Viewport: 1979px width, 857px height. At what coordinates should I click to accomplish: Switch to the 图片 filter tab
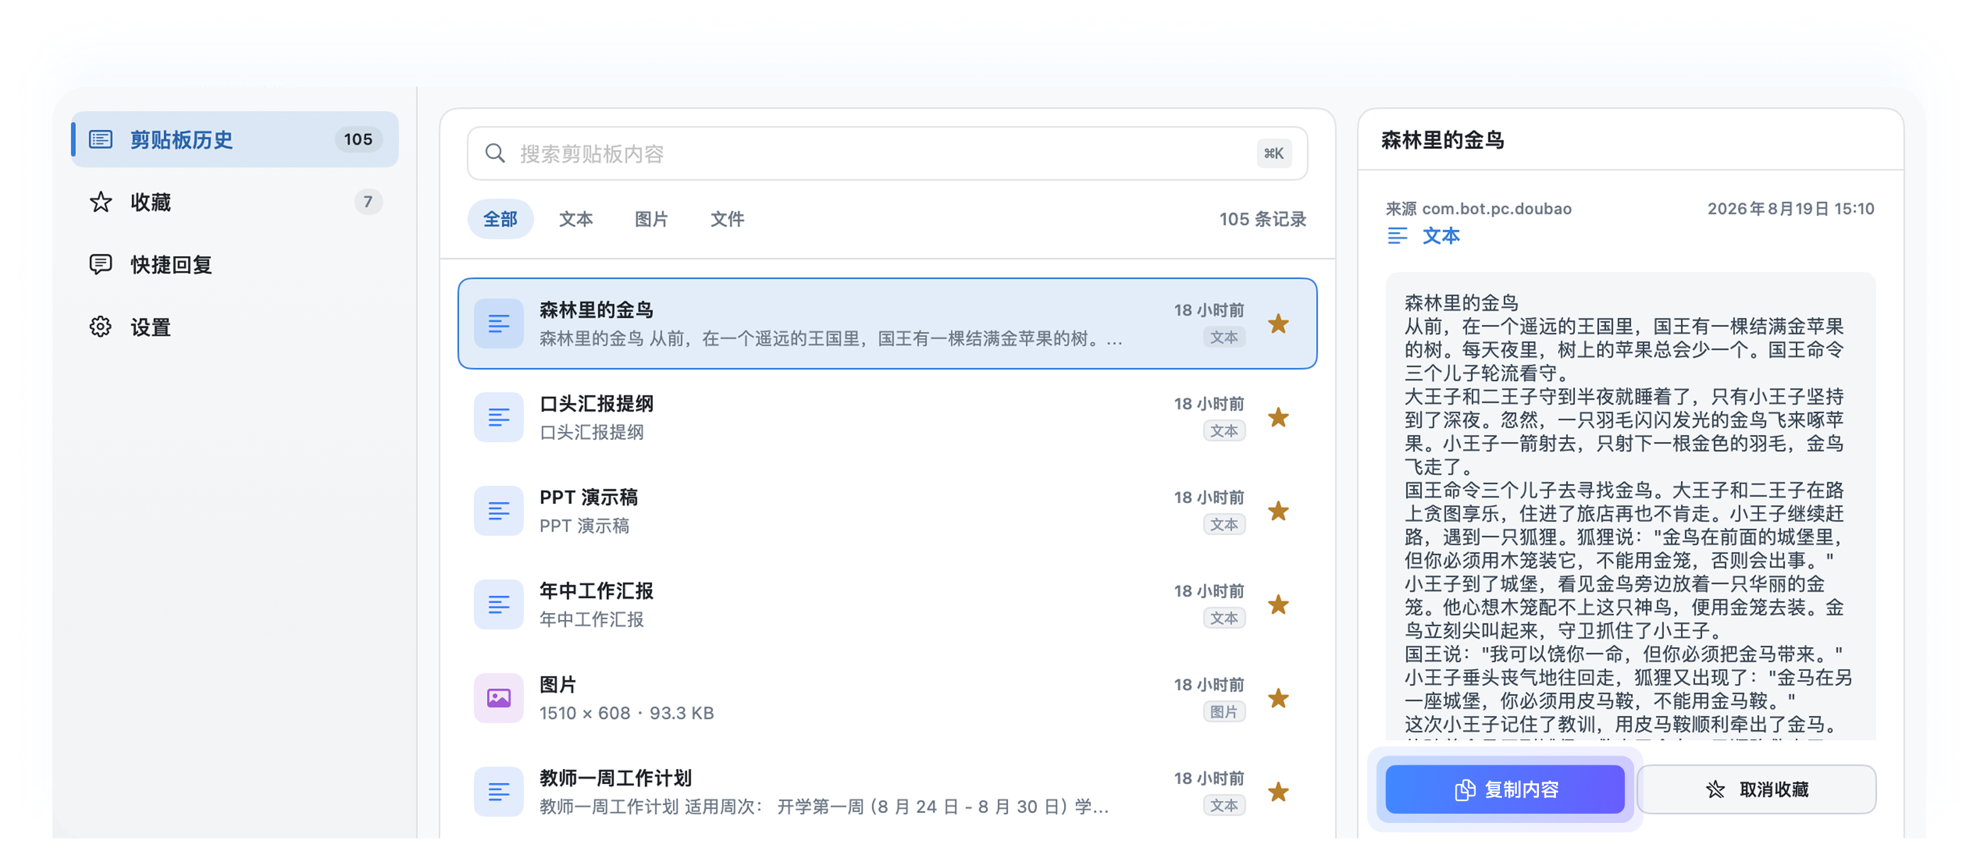coord(652,219)
